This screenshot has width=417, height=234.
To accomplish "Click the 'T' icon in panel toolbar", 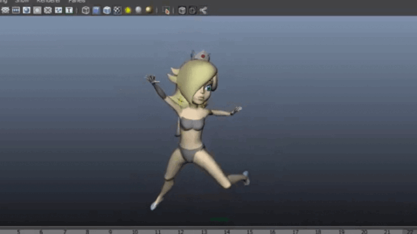I will coord(69,10).
